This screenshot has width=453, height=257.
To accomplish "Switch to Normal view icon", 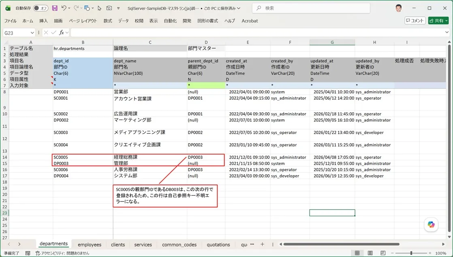I will pyautogui.click(x=357, y=253).
